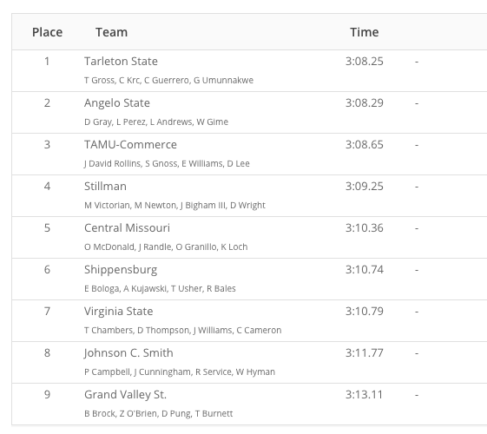Screen dimensions: 487x434
Task: Click the Shippensburg roster with E Bologa
Action: (x=160, y=288)
